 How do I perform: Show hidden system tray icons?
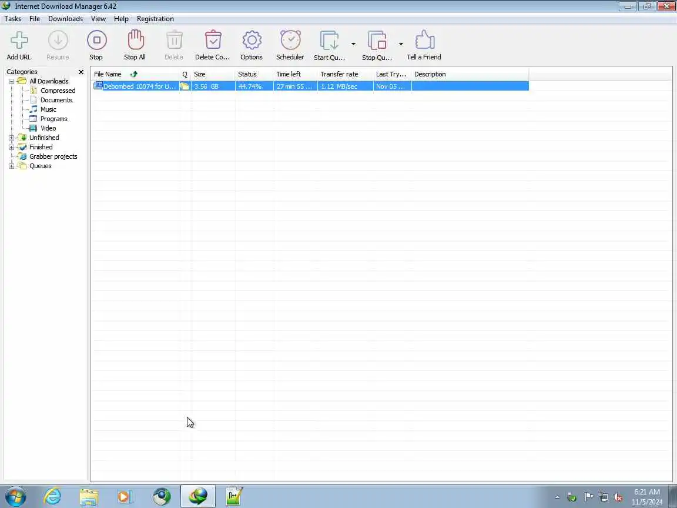pyautogui.click(x=557, y=497)
